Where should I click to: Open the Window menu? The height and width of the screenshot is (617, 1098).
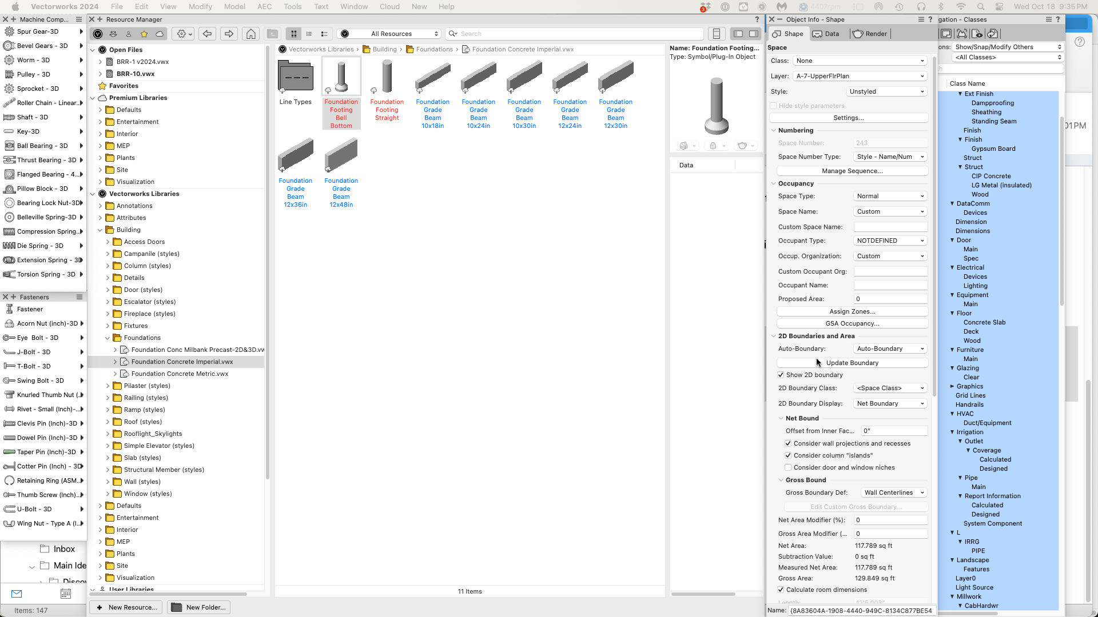point(353,6)
